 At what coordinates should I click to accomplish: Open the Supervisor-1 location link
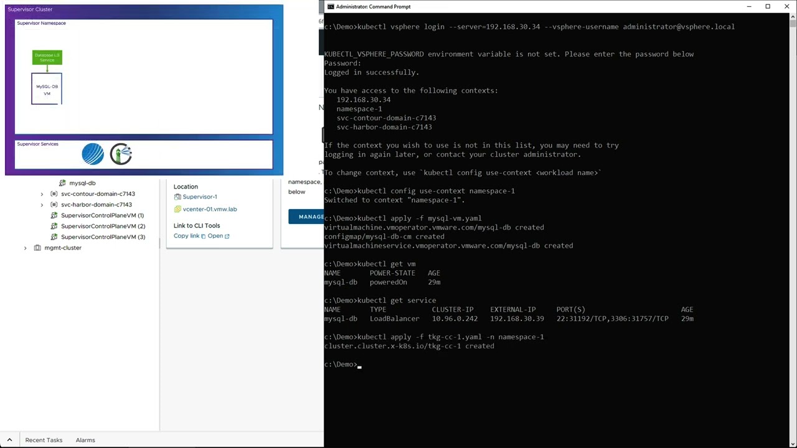point(200,197)
